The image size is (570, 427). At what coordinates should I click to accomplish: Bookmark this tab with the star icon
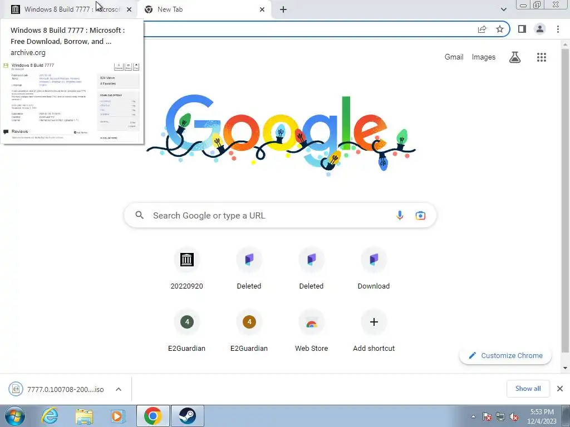tap(500, 29)
